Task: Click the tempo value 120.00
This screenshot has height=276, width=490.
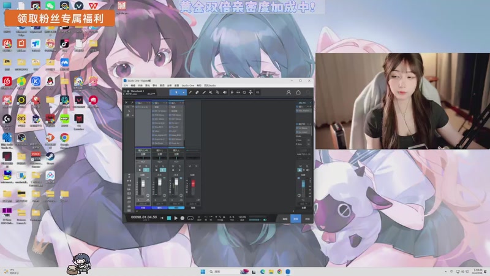Action: (242, 217)
